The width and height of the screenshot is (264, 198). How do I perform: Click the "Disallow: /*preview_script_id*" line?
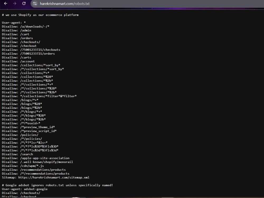29,131
